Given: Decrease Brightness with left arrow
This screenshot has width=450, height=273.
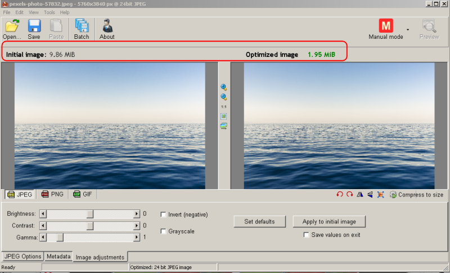Looking at the screenshot, I should (43, 214).
